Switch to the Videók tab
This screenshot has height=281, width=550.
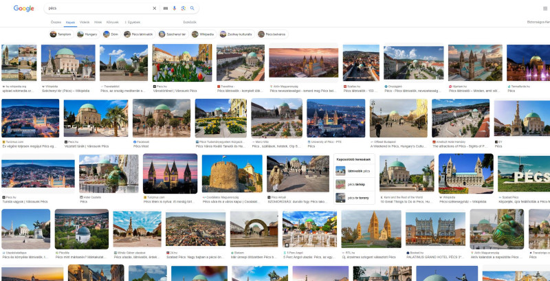click(85, 22)
